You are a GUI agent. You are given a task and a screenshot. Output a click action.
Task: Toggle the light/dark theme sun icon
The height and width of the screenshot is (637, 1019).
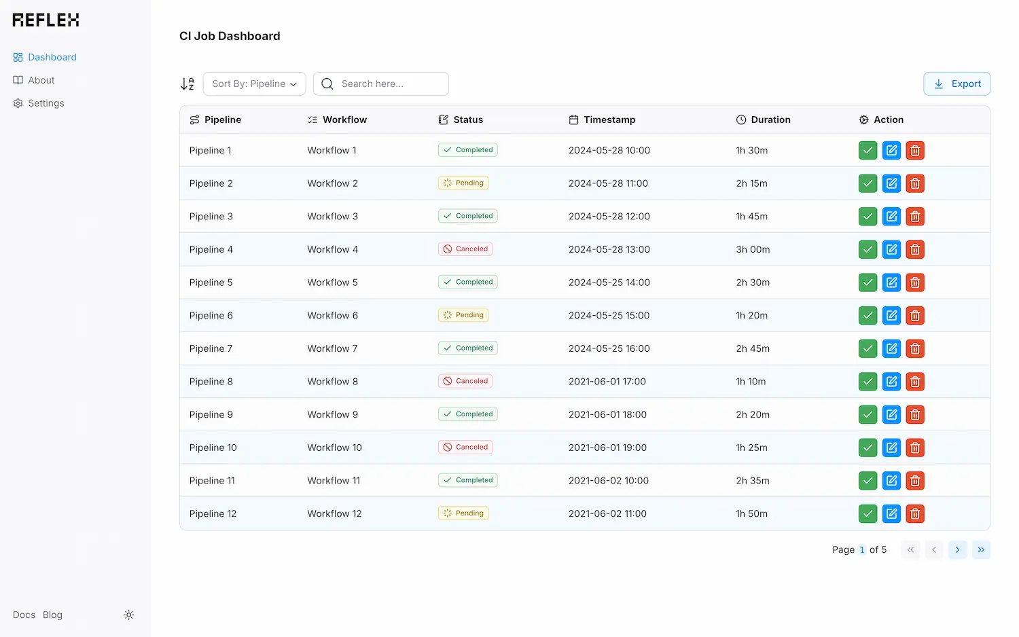pyautogui.click(x=128, y=615)
